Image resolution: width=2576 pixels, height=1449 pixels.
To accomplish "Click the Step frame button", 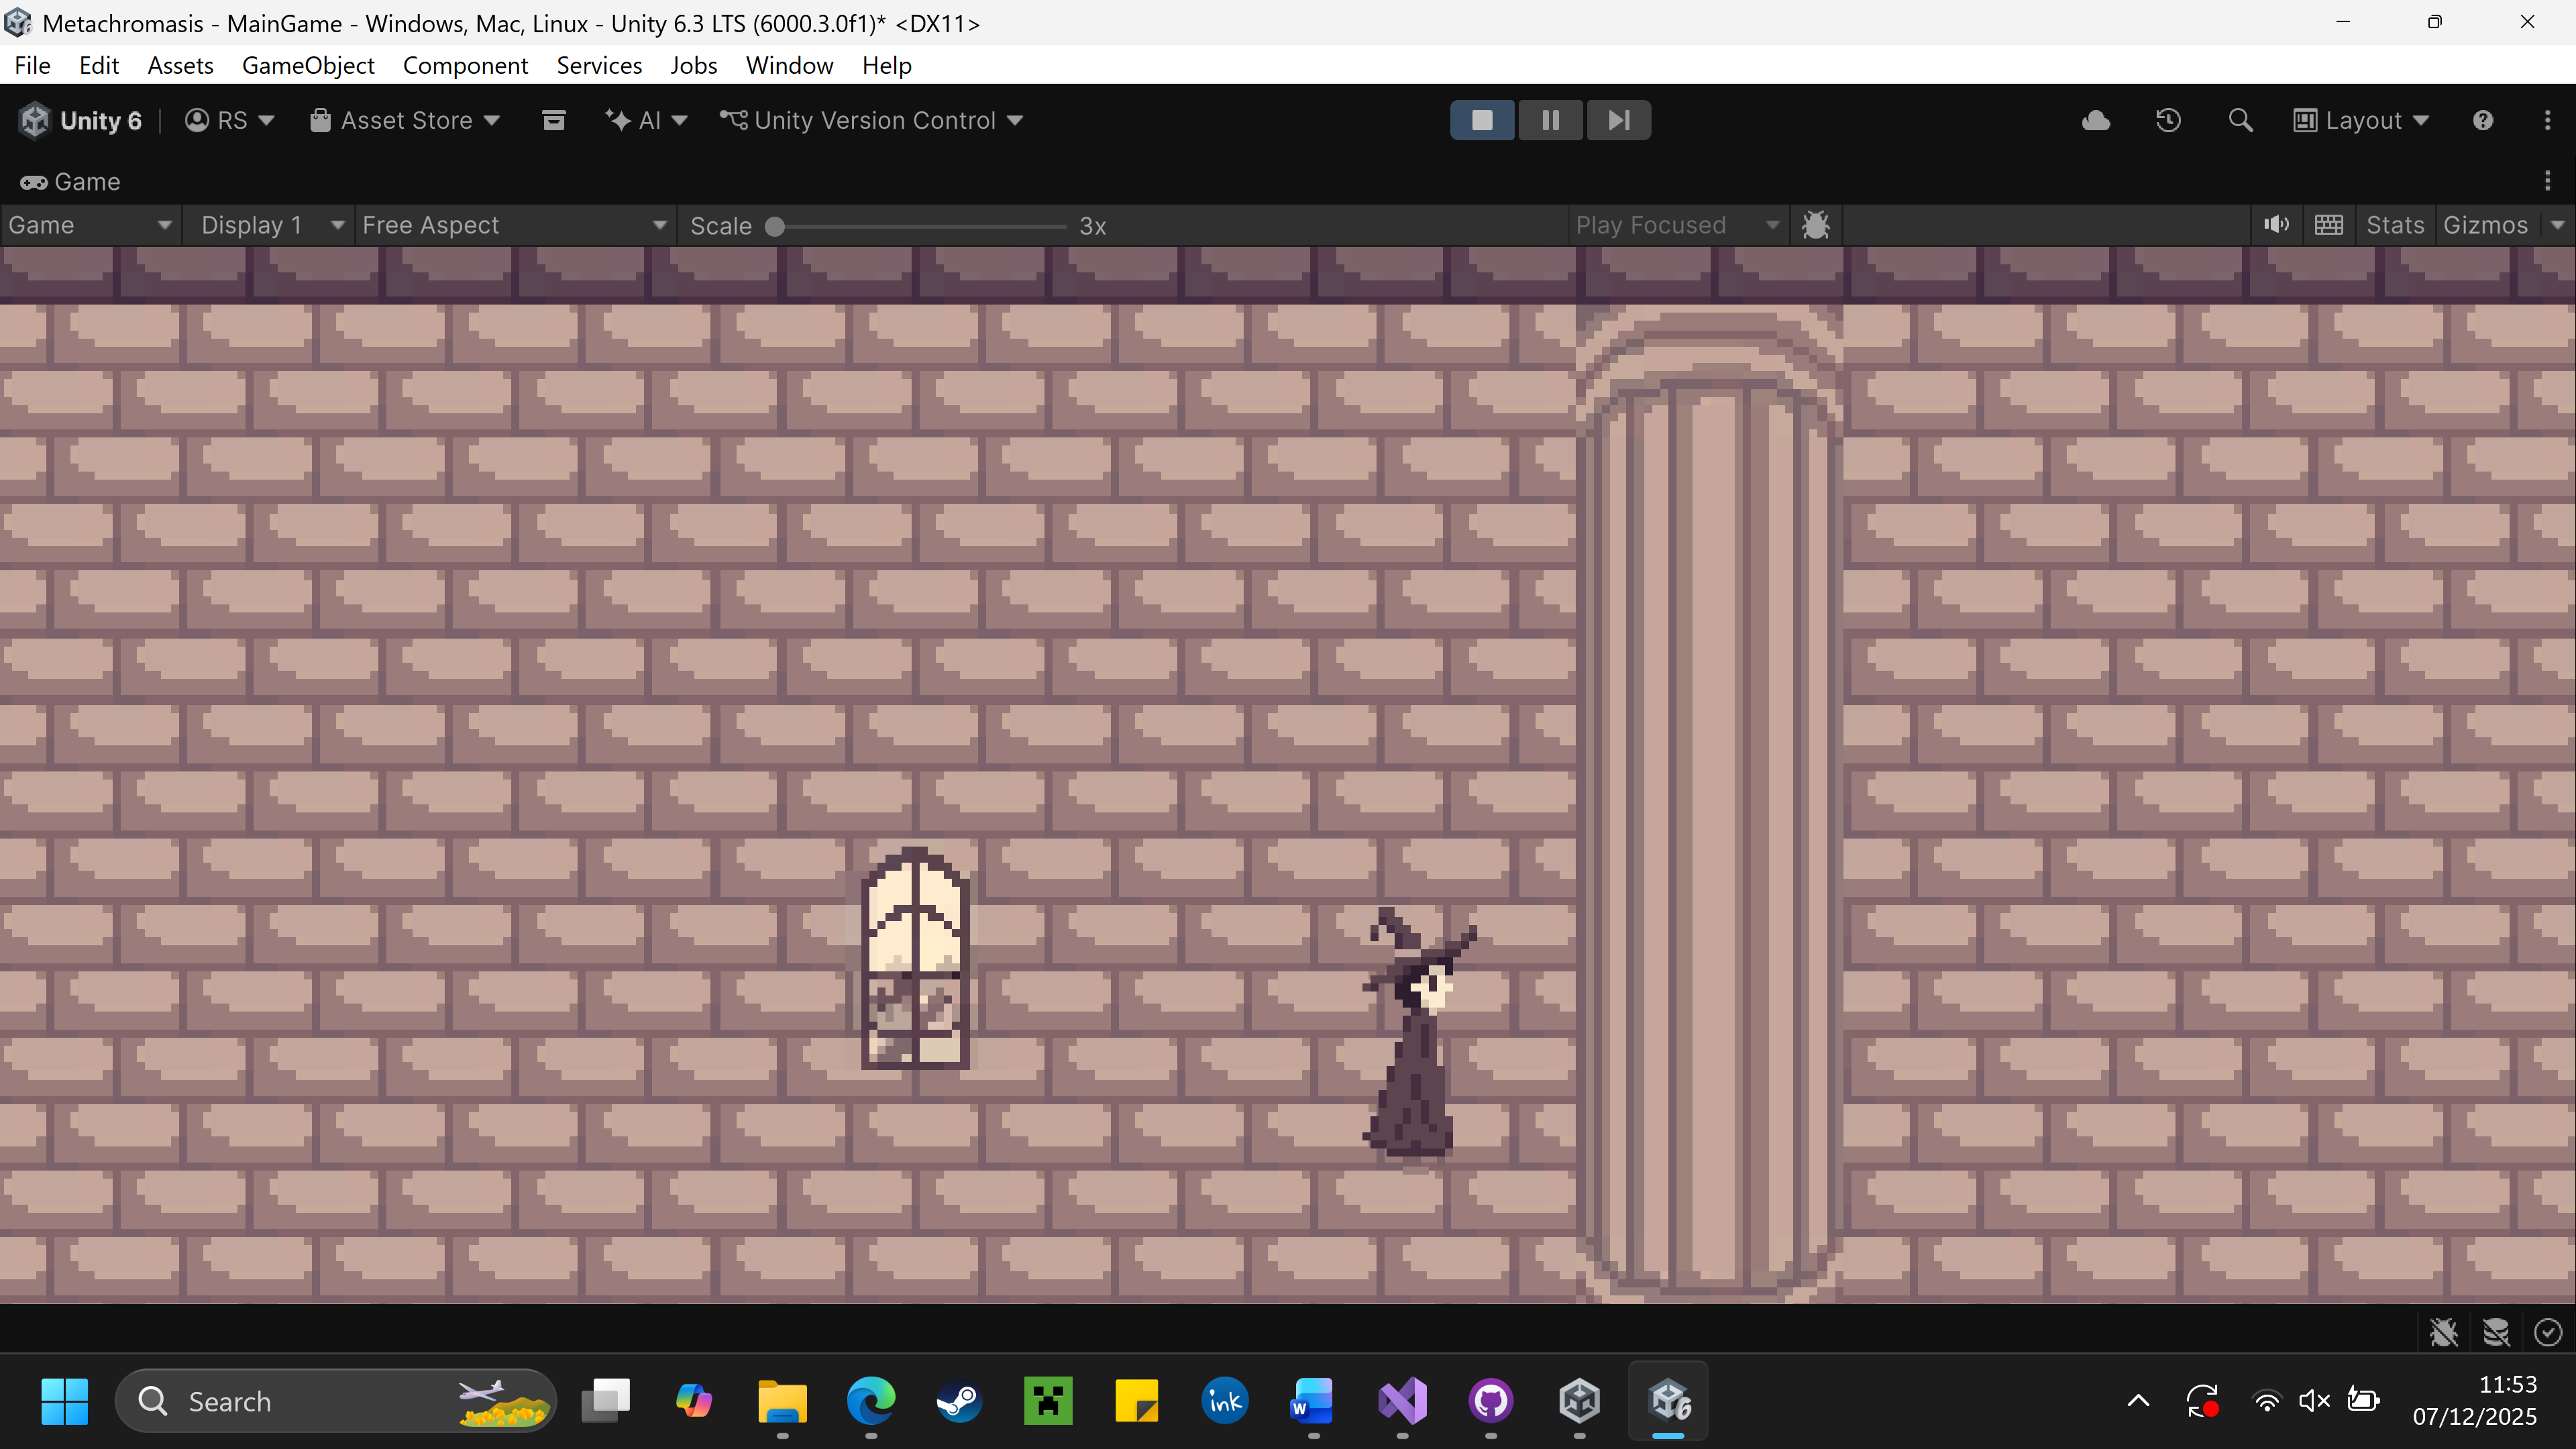I will (1618, 120).
